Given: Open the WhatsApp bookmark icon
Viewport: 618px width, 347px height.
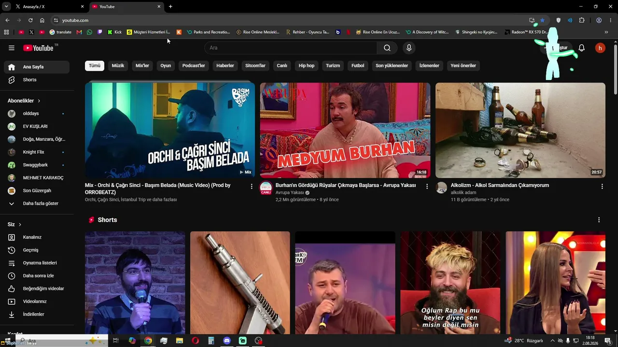Looking at the screenshot, I should [89, 32].
